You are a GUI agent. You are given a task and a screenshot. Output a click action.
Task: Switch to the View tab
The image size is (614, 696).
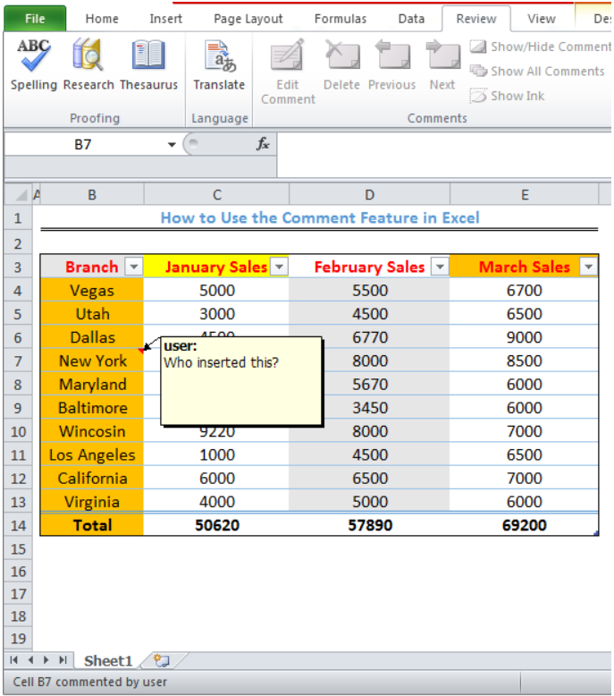click(542, 19)
